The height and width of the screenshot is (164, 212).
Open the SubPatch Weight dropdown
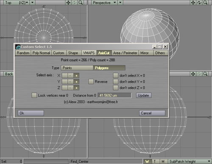tap(190, 161)
